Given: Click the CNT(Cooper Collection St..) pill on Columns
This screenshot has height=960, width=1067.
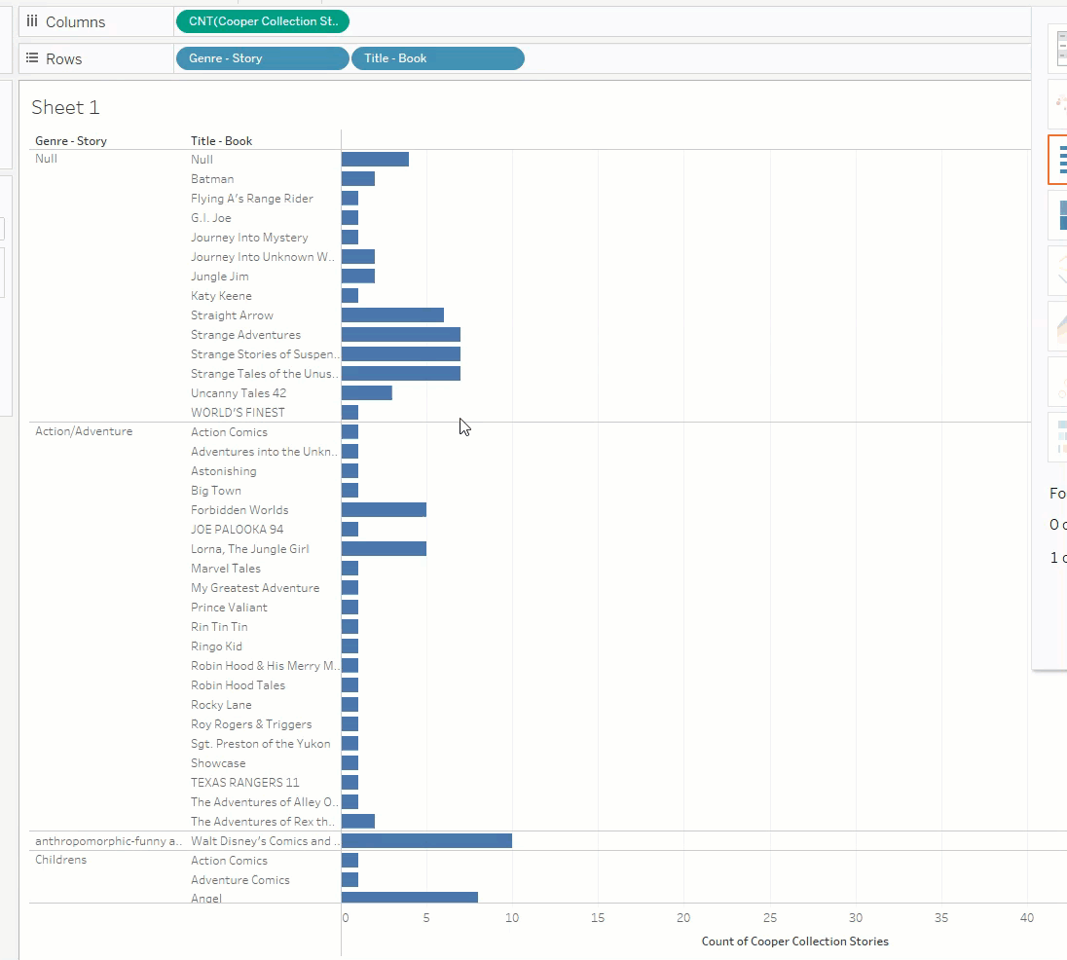Looking at the screenshot, I should point(262,21).
